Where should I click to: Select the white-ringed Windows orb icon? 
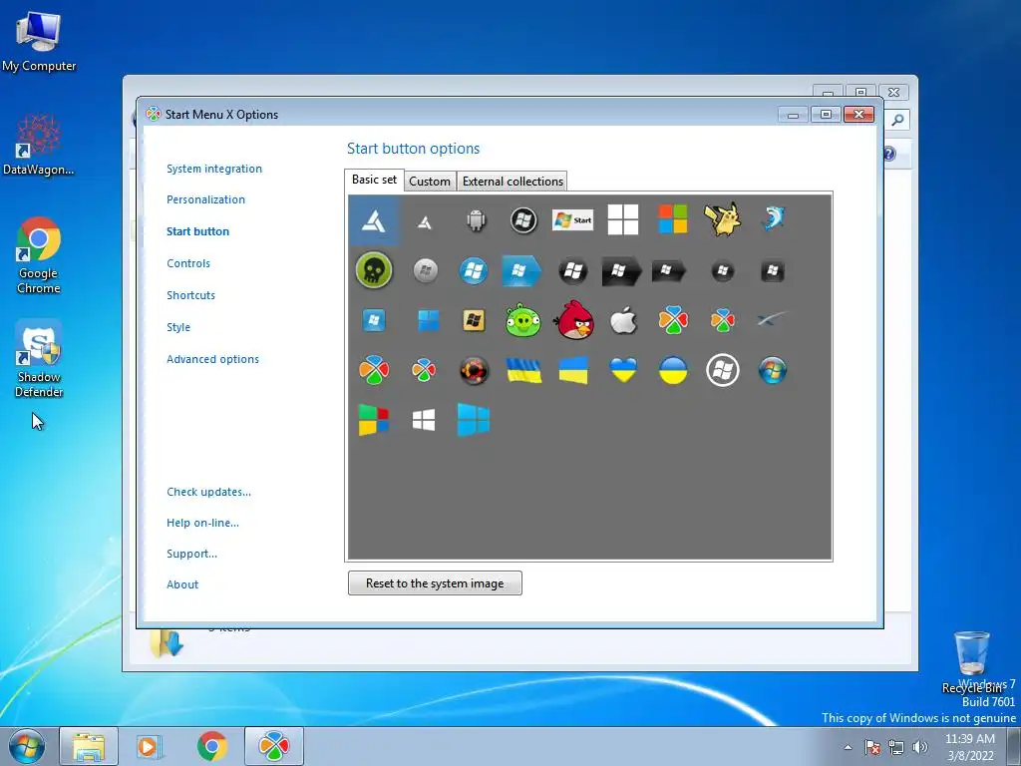723,370
